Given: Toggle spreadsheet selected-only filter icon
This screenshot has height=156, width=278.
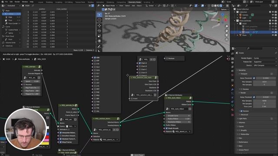Looking at the screenshot, I should pyautogui.click(x=90, y=6).
